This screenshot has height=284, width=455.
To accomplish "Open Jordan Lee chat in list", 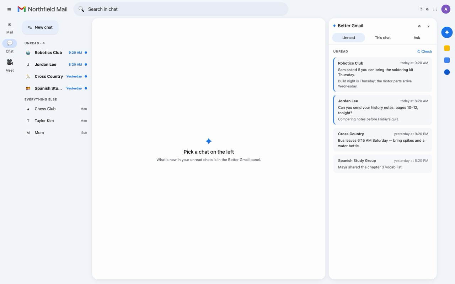I will [56, 65].
